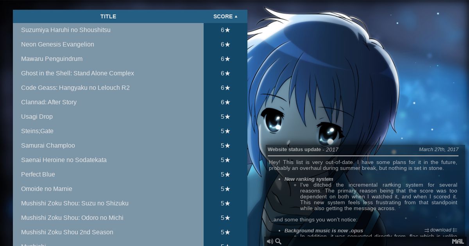
Task: Open the search magnifier icon
Action: point(278,241)
